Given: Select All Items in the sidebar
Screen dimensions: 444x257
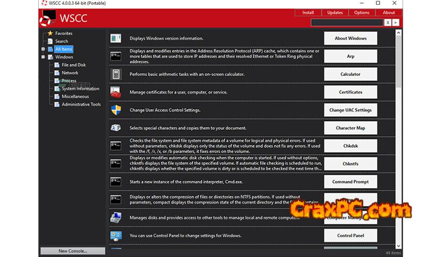Looking at the screenshot, I should 64,49.
